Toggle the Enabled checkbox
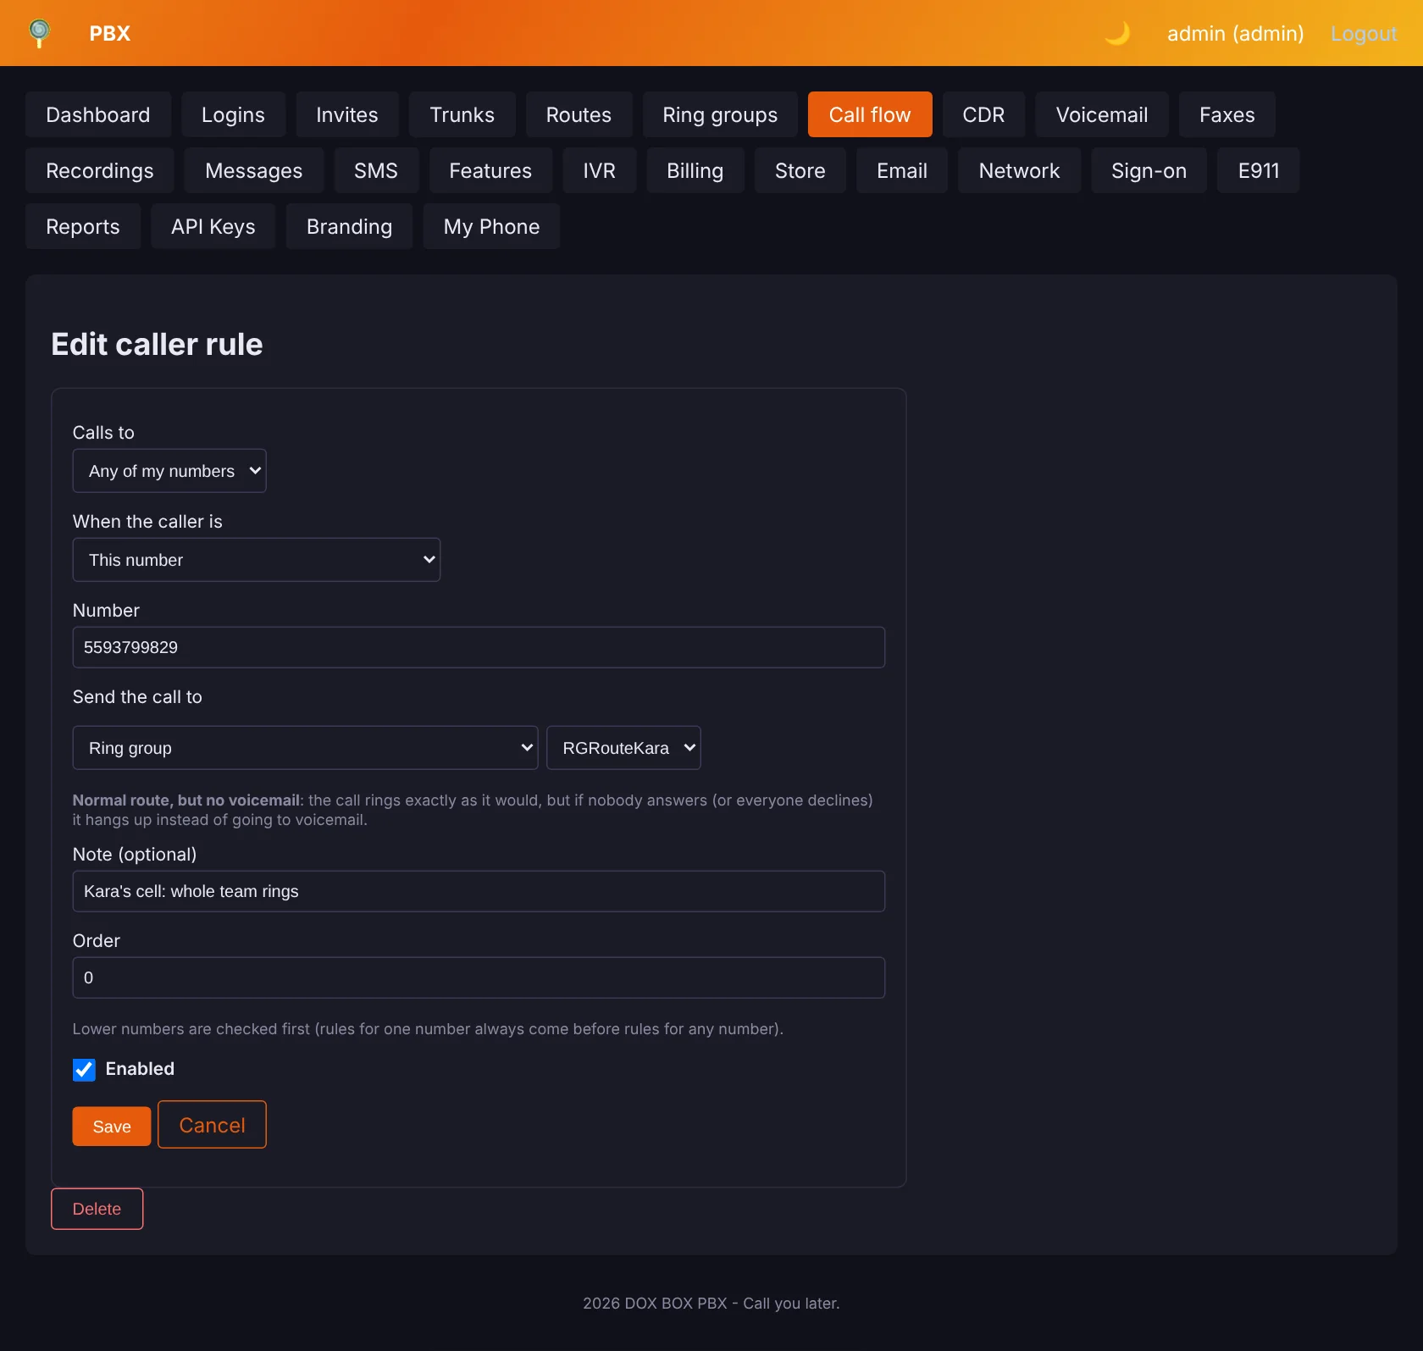 (x=84, y=1070)
